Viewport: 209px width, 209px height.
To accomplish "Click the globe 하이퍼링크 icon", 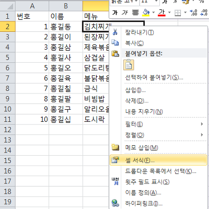I will pos(115,203).
